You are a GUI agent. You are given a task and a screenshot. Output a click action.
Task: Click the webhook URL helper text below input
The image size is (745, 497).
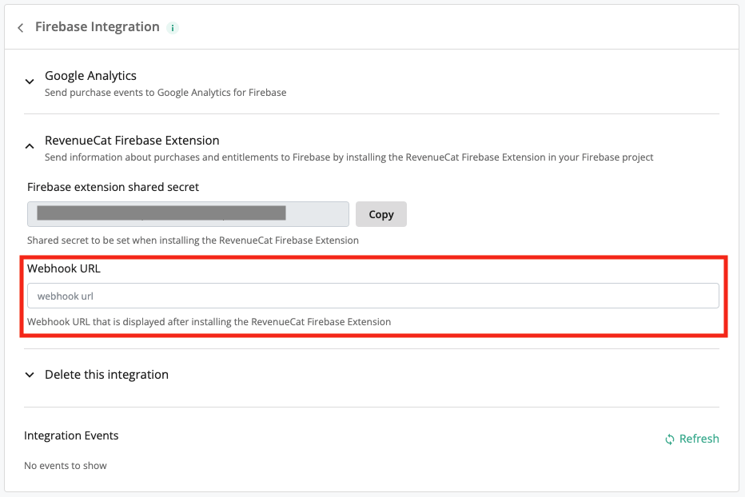[209, 322]
